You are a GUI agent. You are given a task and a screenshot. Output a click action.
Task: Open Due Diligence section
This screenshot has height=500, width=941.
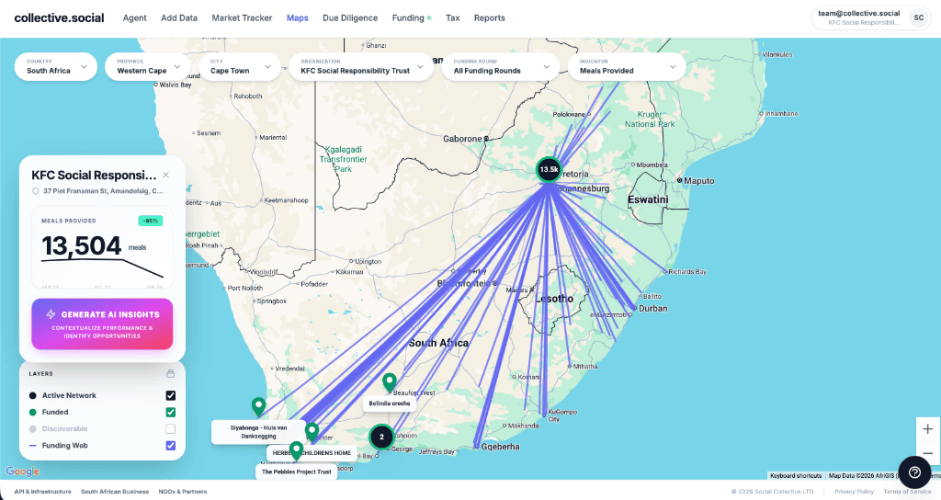350,18
